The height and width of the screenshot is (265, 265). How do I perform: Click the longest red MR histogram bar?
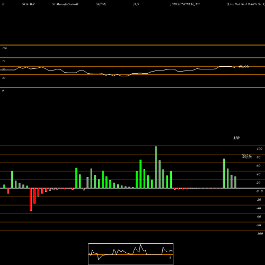click(31, 199)
